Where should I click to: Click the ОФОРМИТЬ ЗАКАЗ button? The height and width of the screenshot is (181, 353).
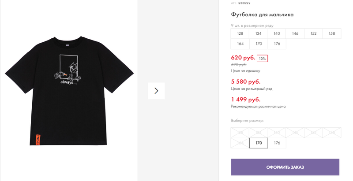[285, 167]
